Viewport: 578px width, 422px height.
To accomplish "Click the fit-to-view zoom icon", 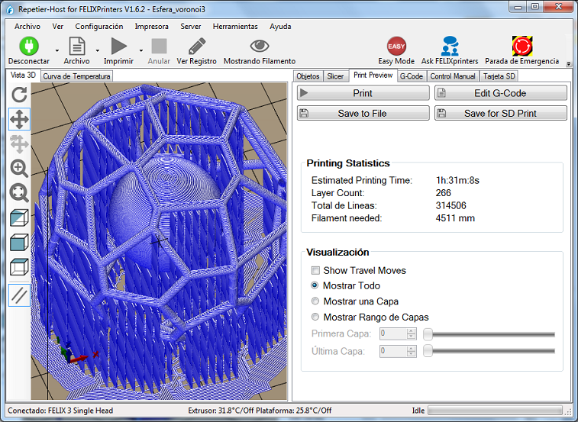I will 19,193.
